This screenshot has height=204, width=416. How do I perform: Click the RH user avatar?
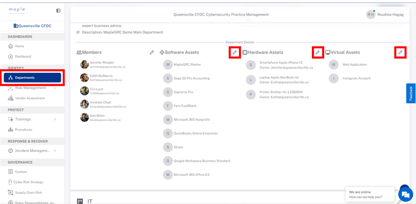371,15
